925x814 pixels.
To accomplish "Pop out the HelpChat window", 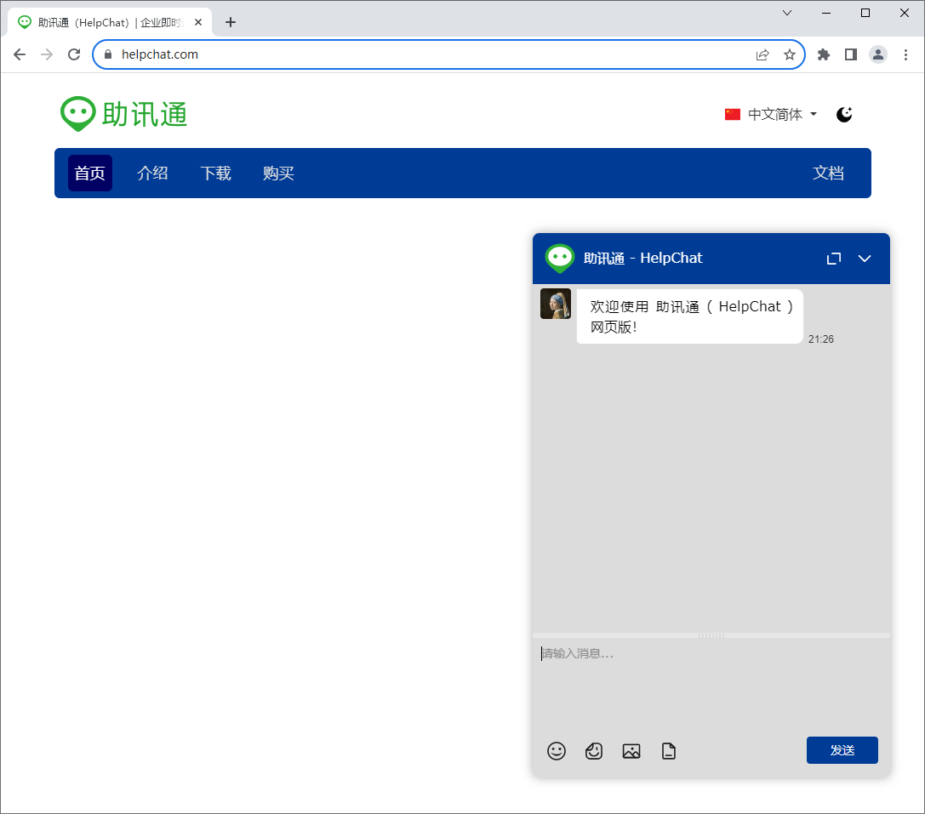I will (x=834, y=259).
